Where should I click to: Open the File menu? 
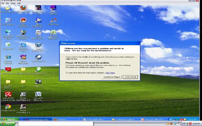click(3, 3)
